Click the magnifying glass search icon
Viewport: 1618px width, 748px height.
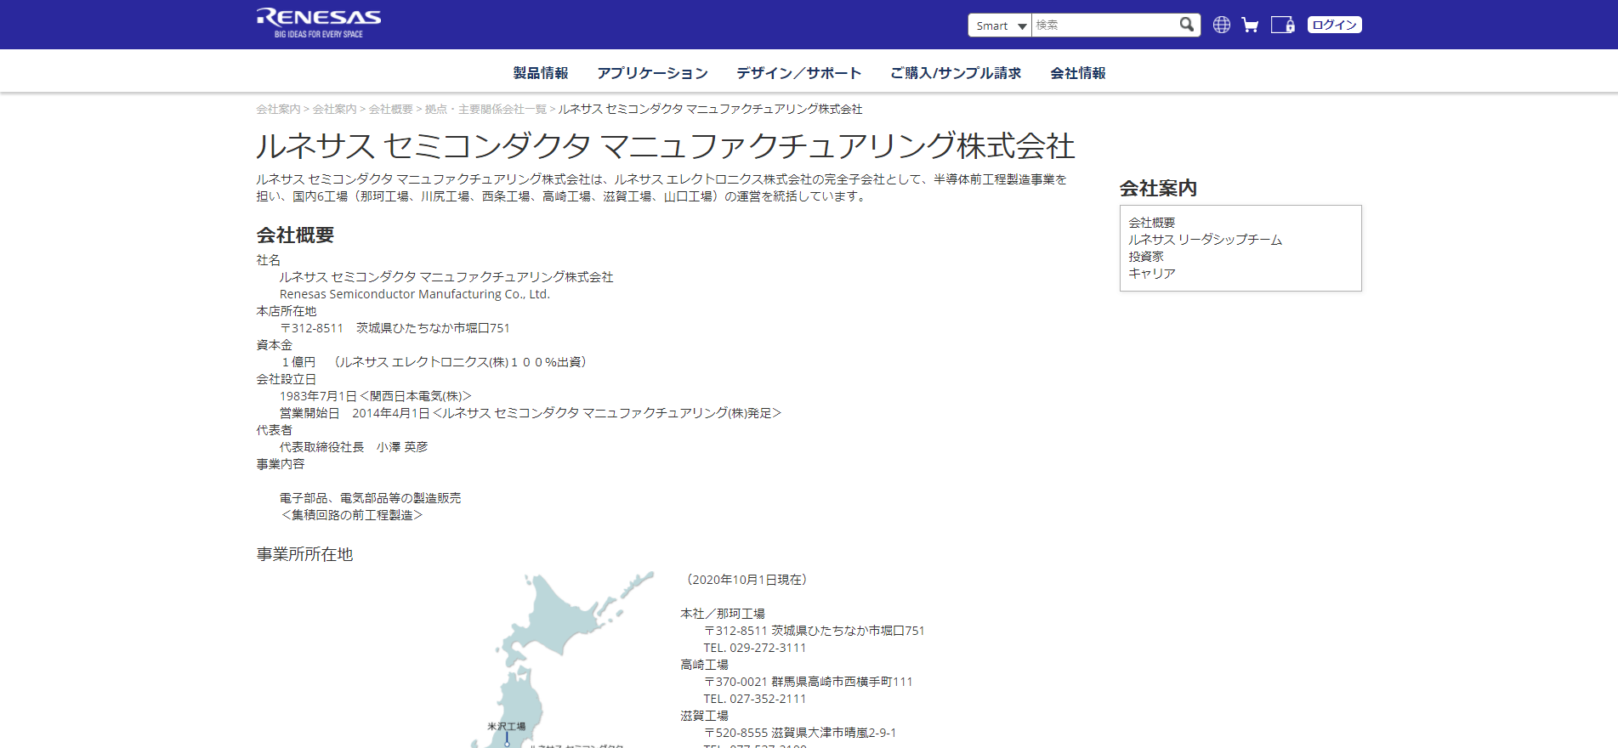(1187, 25)
